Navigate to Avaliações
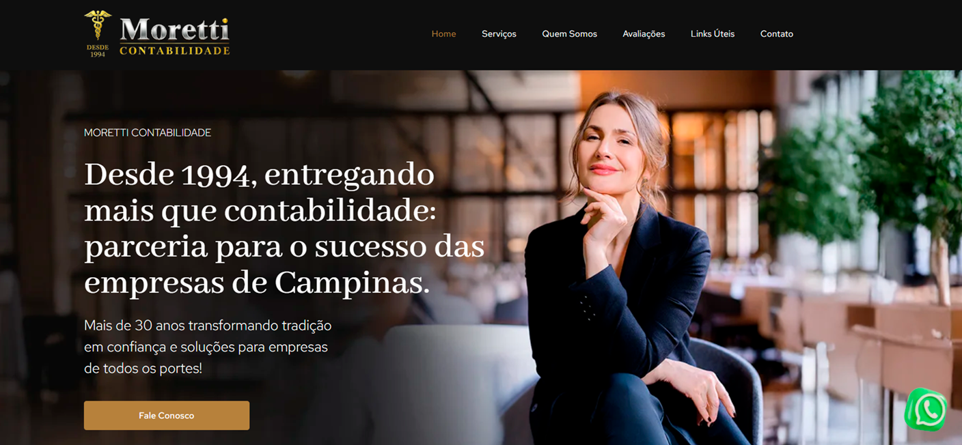 click(644, 34)
